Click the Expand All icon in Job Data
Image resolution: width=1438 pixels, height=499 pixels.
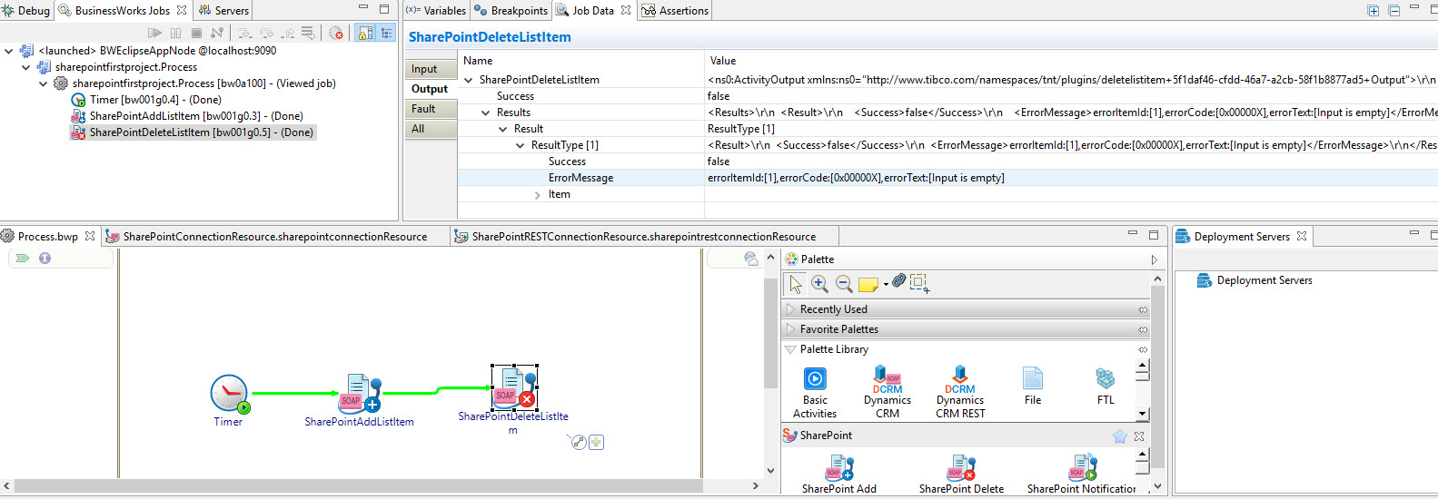(x=1373, y=11)
